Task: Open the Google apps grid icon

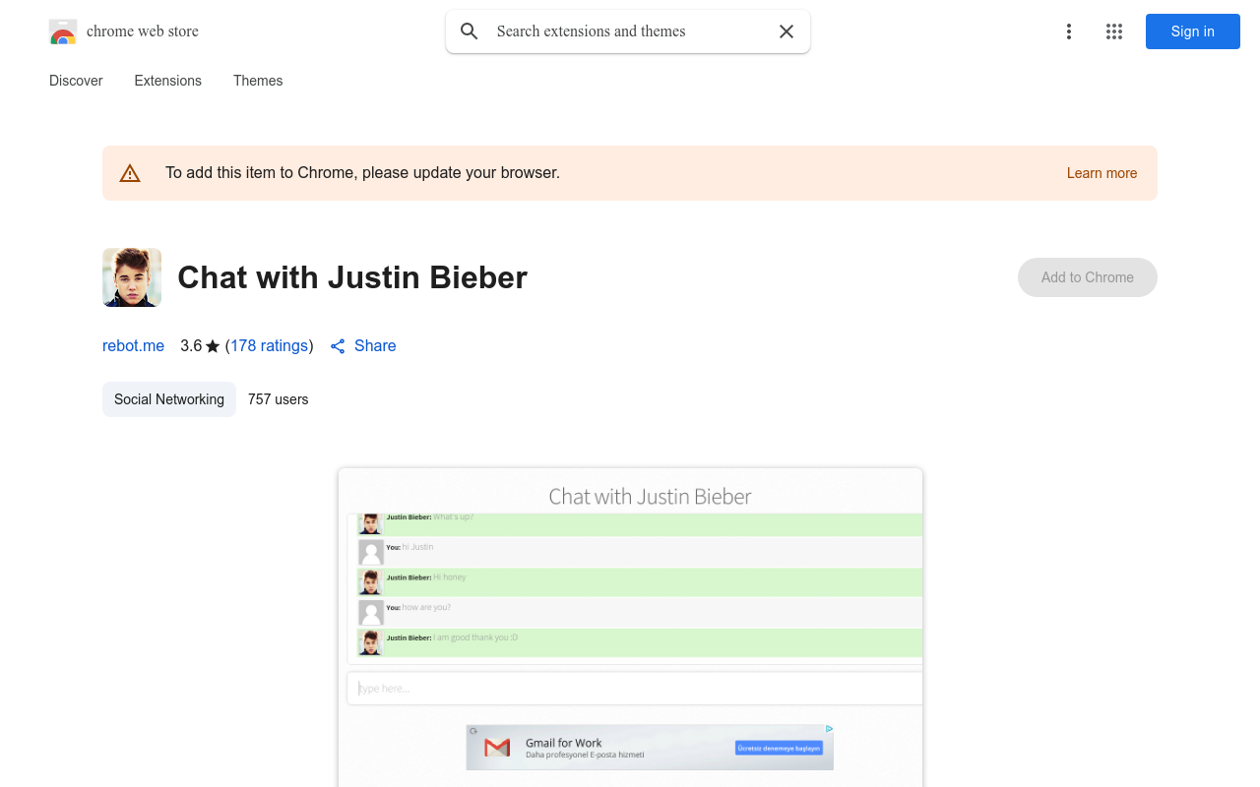Action: [1114, 31]
